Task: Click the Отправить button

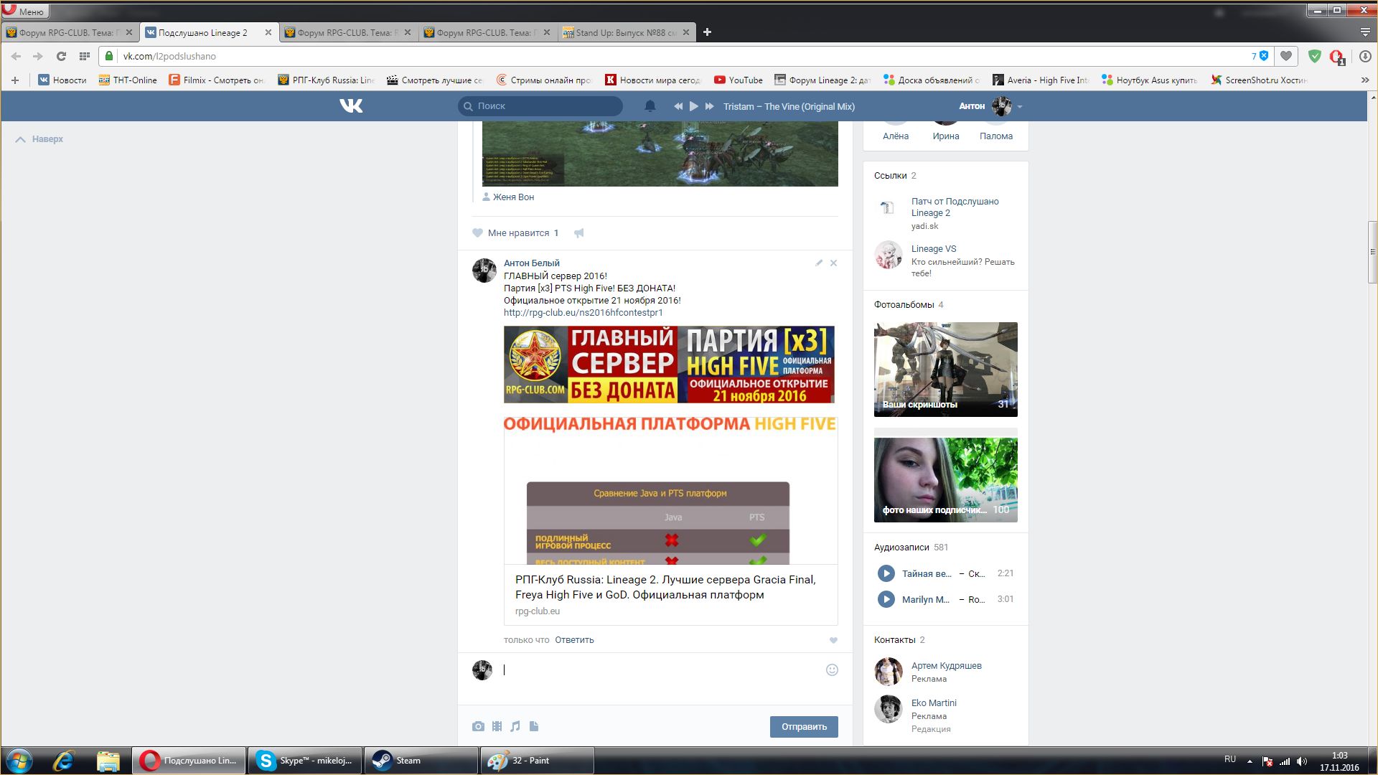Action: 804,726
